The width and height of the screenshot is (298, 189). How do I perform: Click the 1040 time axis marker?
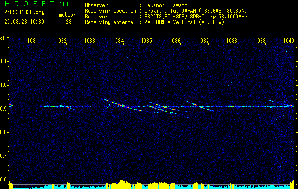(x=289, y=40)
